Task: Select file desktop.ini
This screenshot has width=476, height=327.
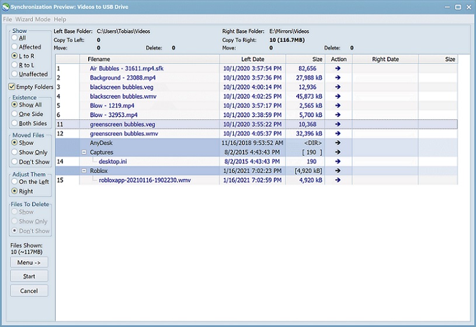Action: coord(113,162)
